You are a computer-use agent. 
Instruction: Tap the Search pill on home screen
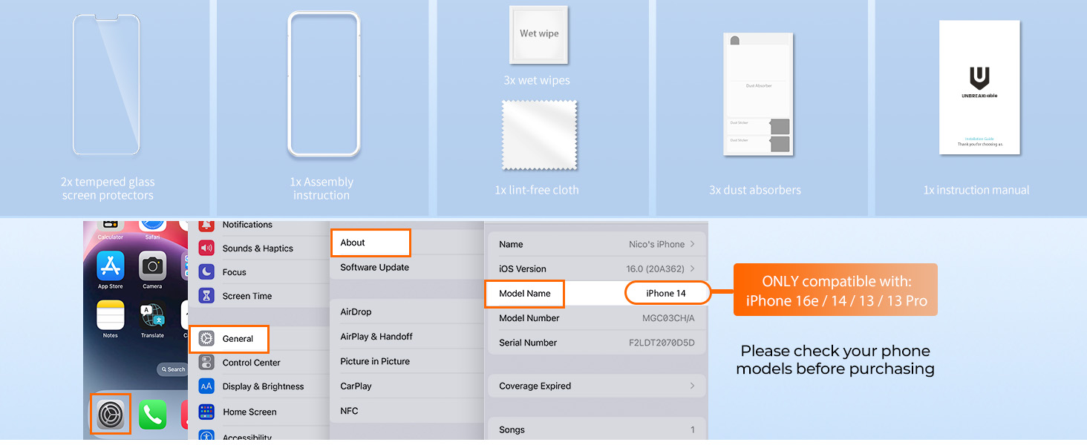[x=172, y=369]
